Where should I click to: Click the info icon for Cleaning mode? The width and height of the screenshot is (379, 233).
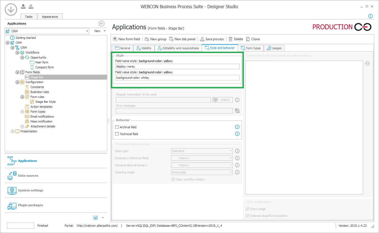[237, 172]
